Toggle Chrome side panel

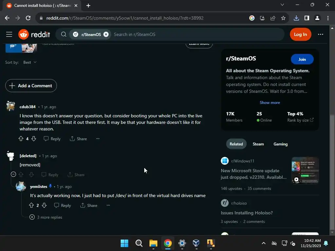(x=307, y=18)
